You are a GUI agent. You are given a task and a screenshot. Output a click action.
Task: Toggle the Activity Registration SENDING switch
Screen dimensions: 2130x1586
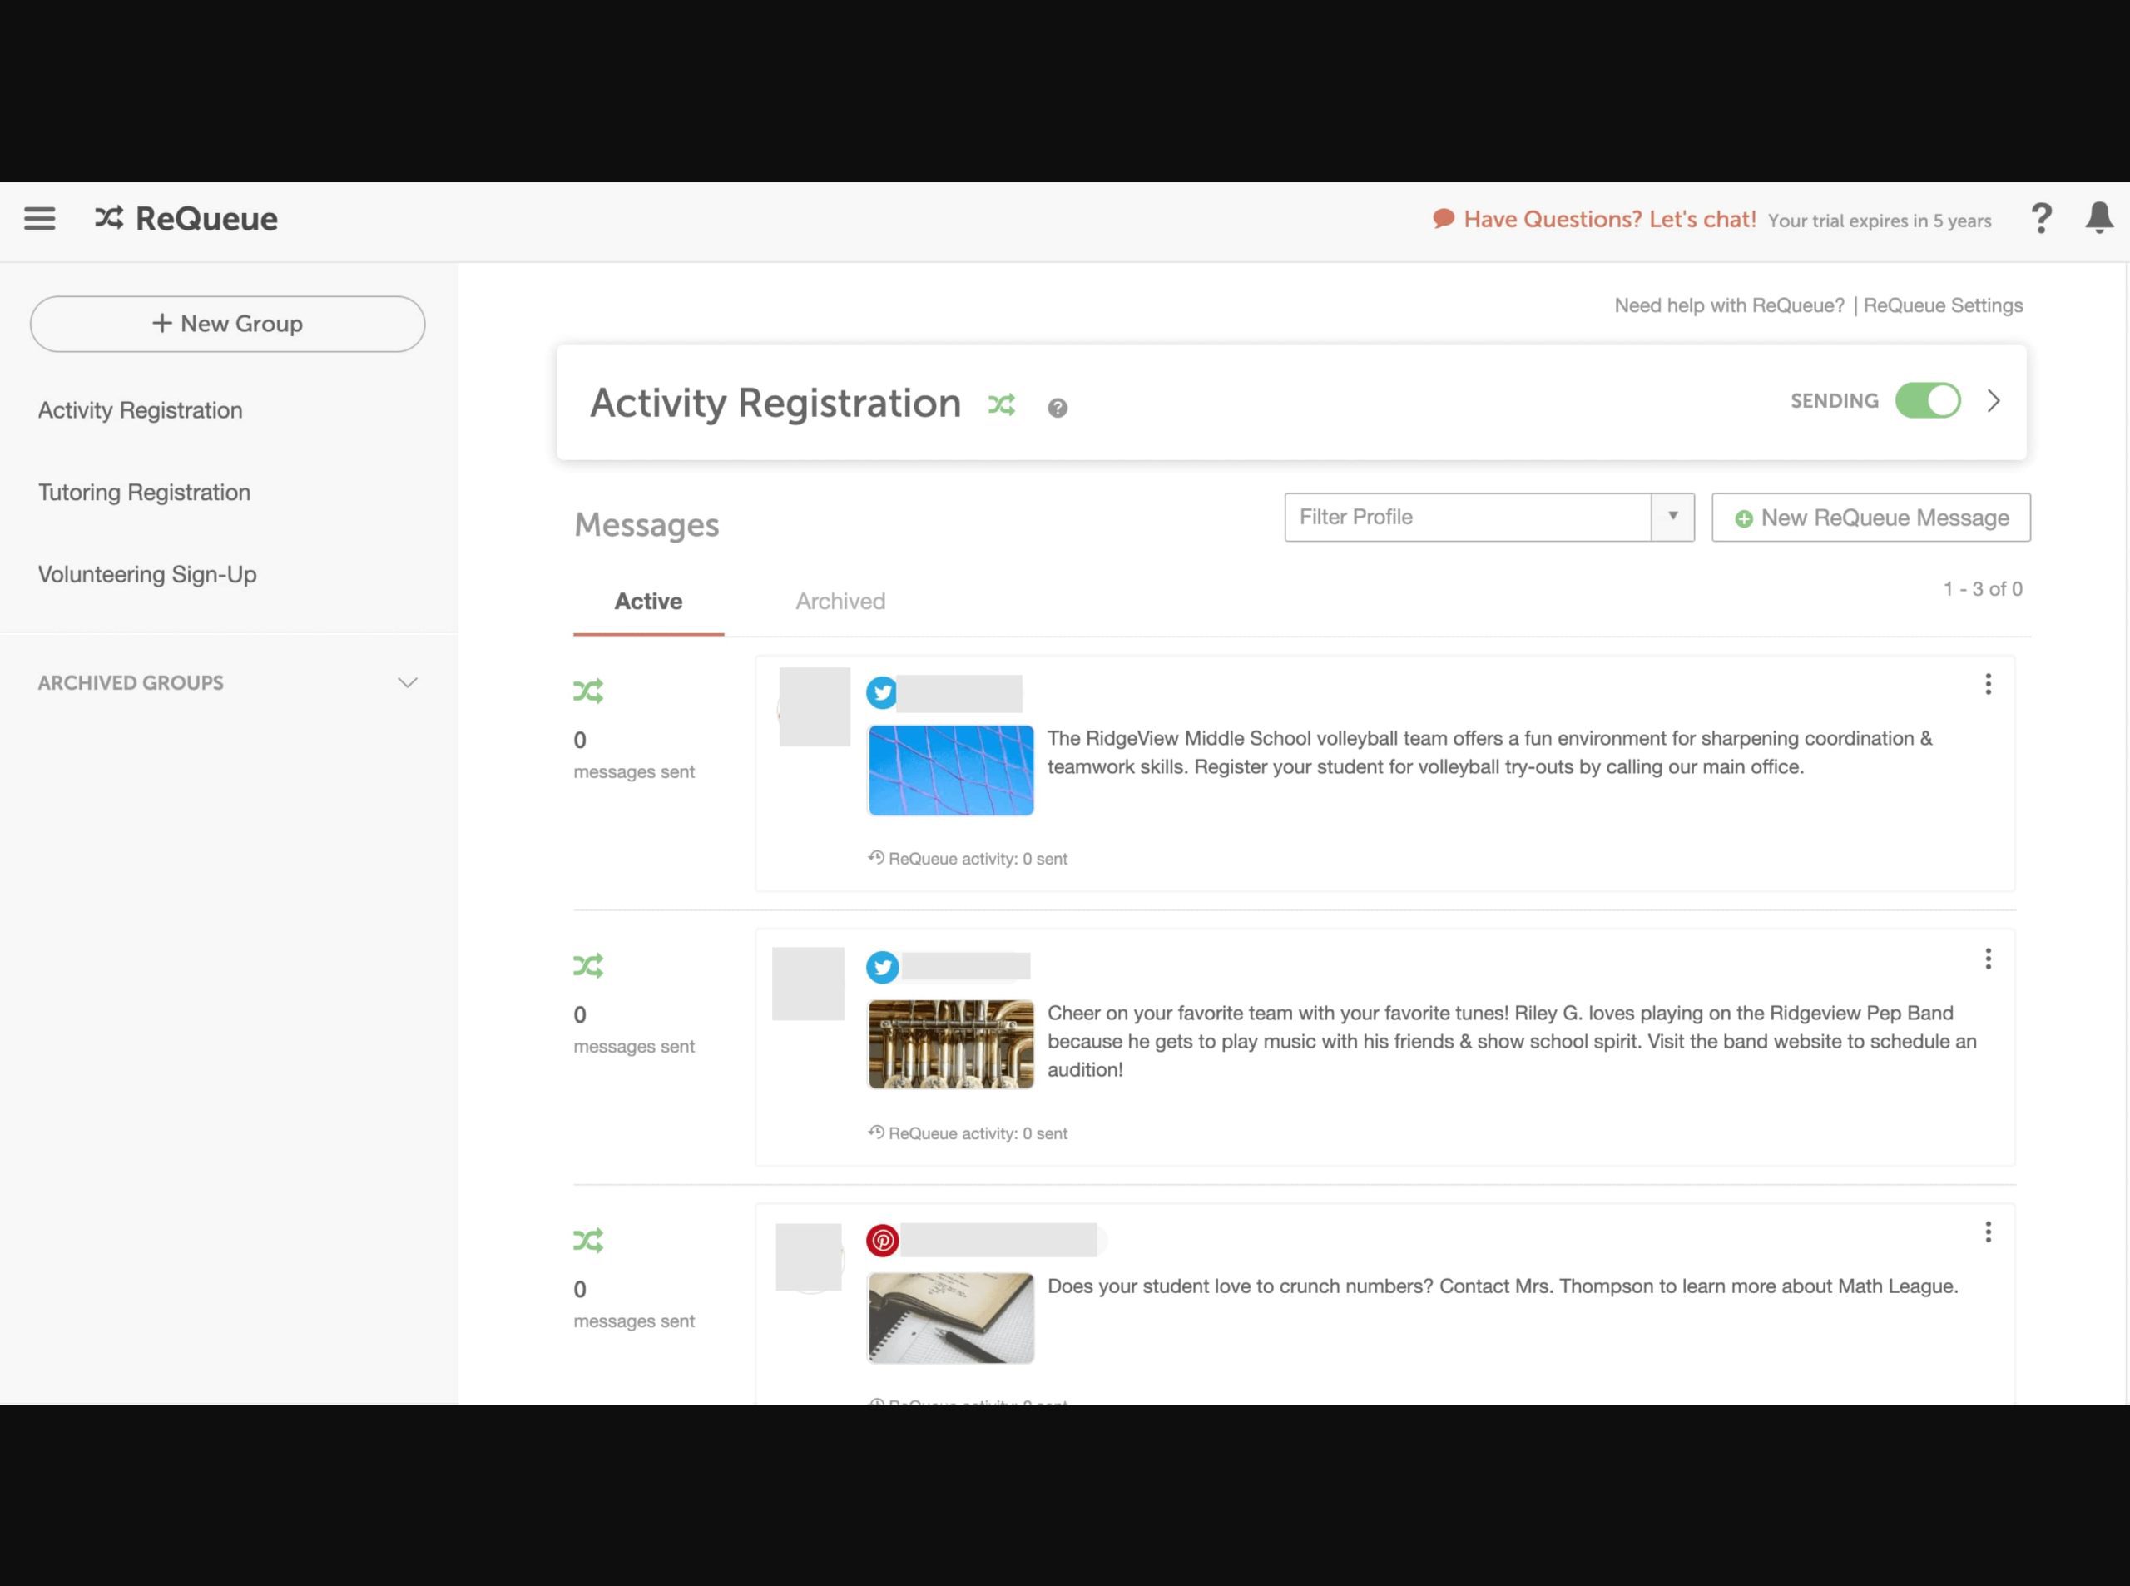click(1929, 400)
